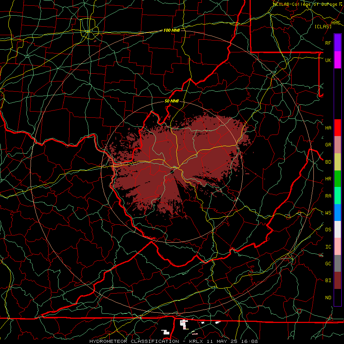This screenshot has height=344, width=344.
Task: Click the UK magenta legend swatch
Action: [338, 60]
